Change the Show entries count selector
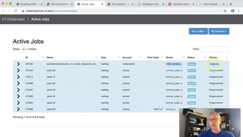243x137 pixels. [24, 49]
